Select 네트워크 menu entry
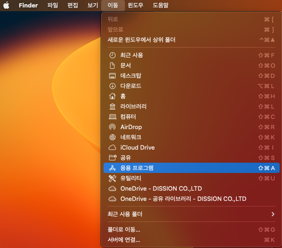282x248 pixels. pos(192,137)
